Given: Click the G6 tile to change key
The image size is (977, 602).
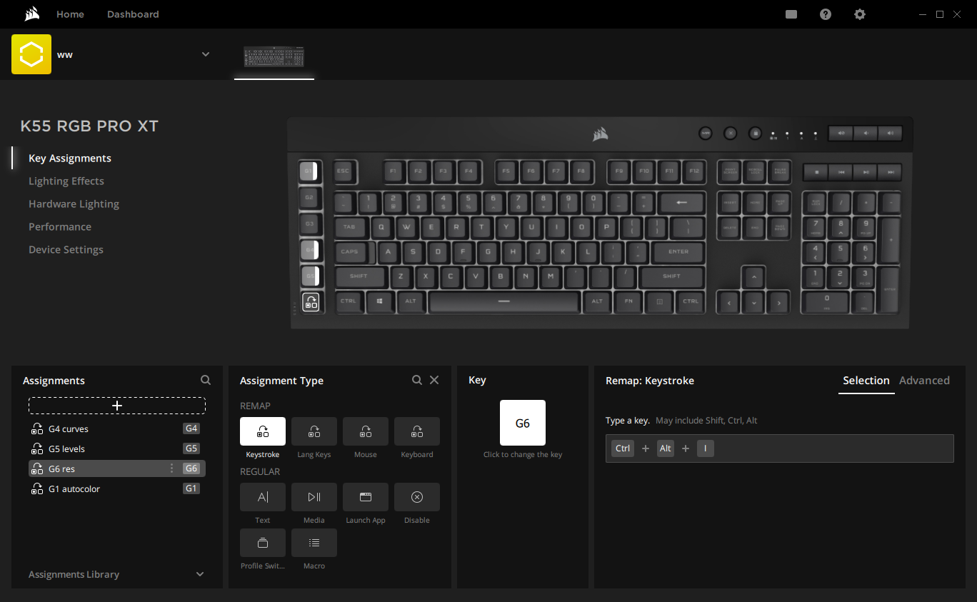Looking at the screenshot, I should point(523,423).
